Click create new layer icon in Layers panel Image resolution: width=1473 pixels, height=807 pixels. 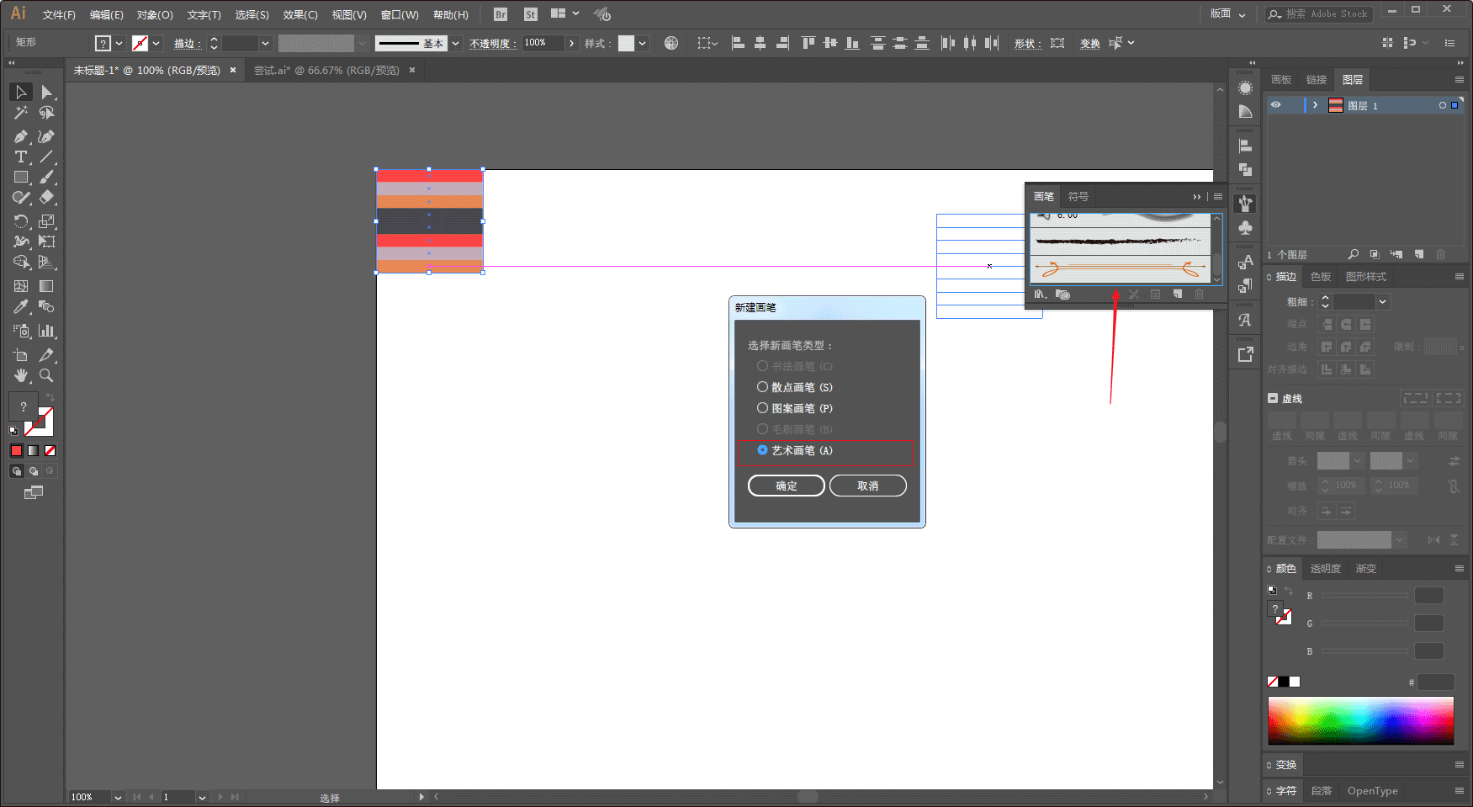(x=1419, y=254)
